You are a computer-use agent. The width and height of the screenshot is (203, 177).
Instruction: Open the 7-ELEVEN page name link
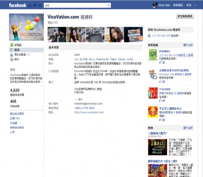coord(165,89)
